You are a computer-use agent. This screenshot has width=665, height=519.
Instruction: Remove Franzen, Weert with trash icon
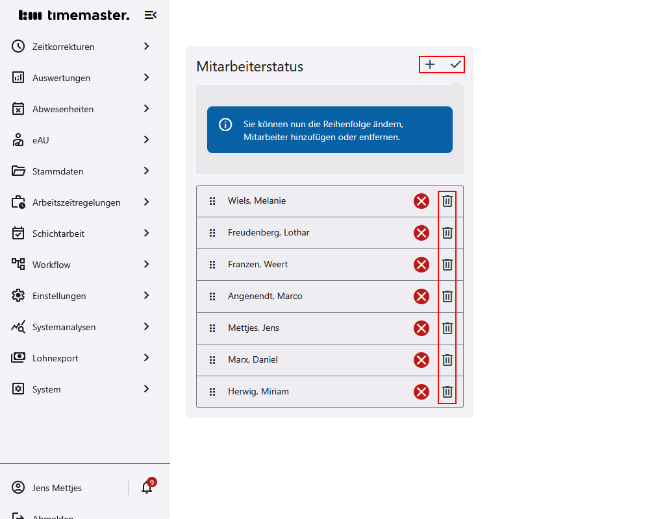(447, 265)
